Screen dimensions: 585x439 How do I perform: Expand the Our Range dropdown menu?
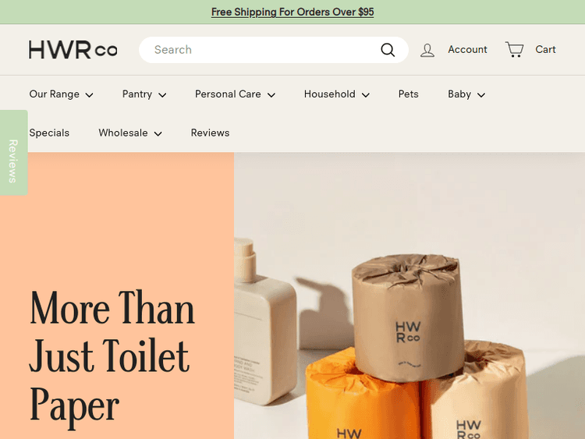point(61,94)
